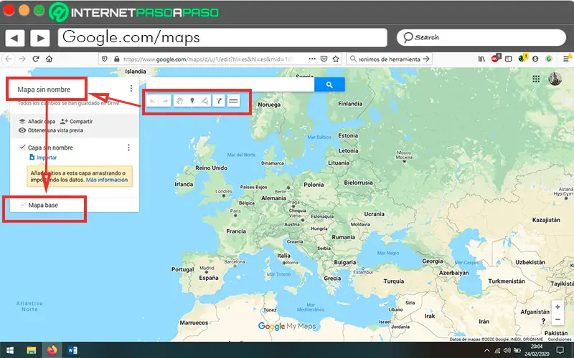The height and width of the screenshot is (358, 574).
Task: Open the Google account avatar
Action: pyautogui.click(x=555, y=79)
